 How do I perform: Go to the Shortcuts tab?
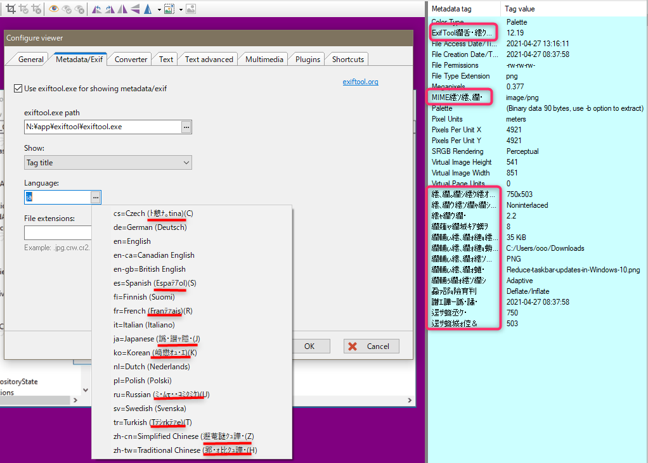click(x=348, y=60)
